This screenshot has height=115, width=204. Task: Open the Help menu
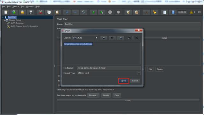(38, 6)
